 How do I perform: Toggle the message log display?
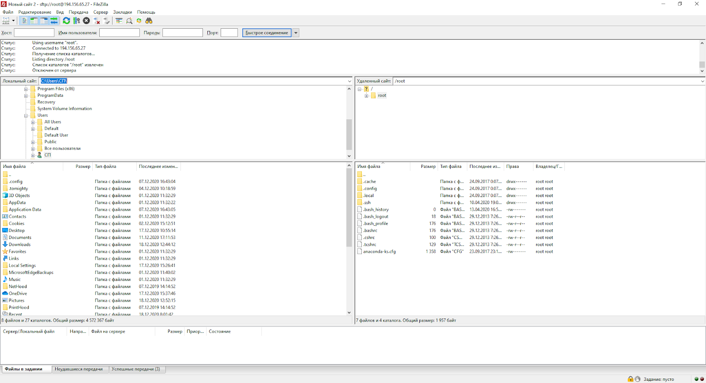(x=24, y=21)
